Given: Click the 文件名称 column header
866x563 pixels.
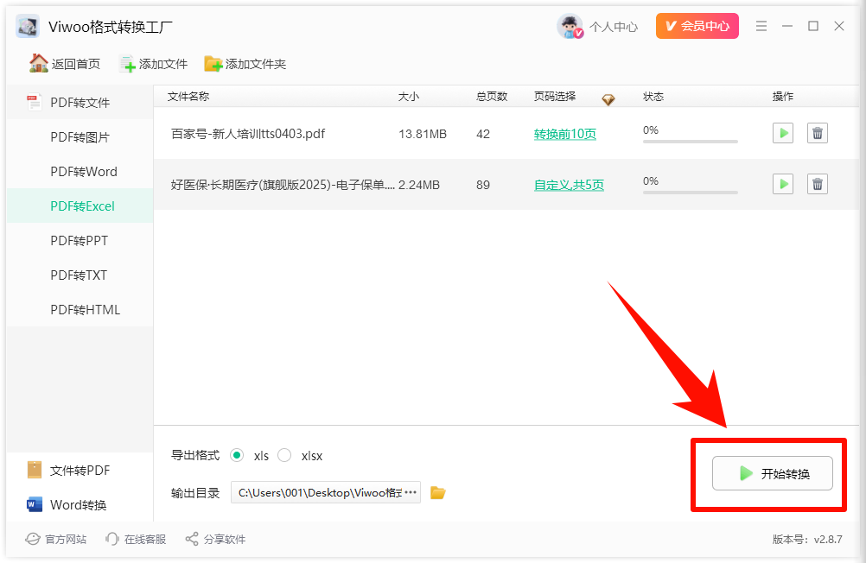Looking at the screenshot, I should [x=188, y=97].
